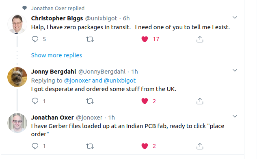View Jonny Bergdahl's dog profile picture

pos(17,77)
